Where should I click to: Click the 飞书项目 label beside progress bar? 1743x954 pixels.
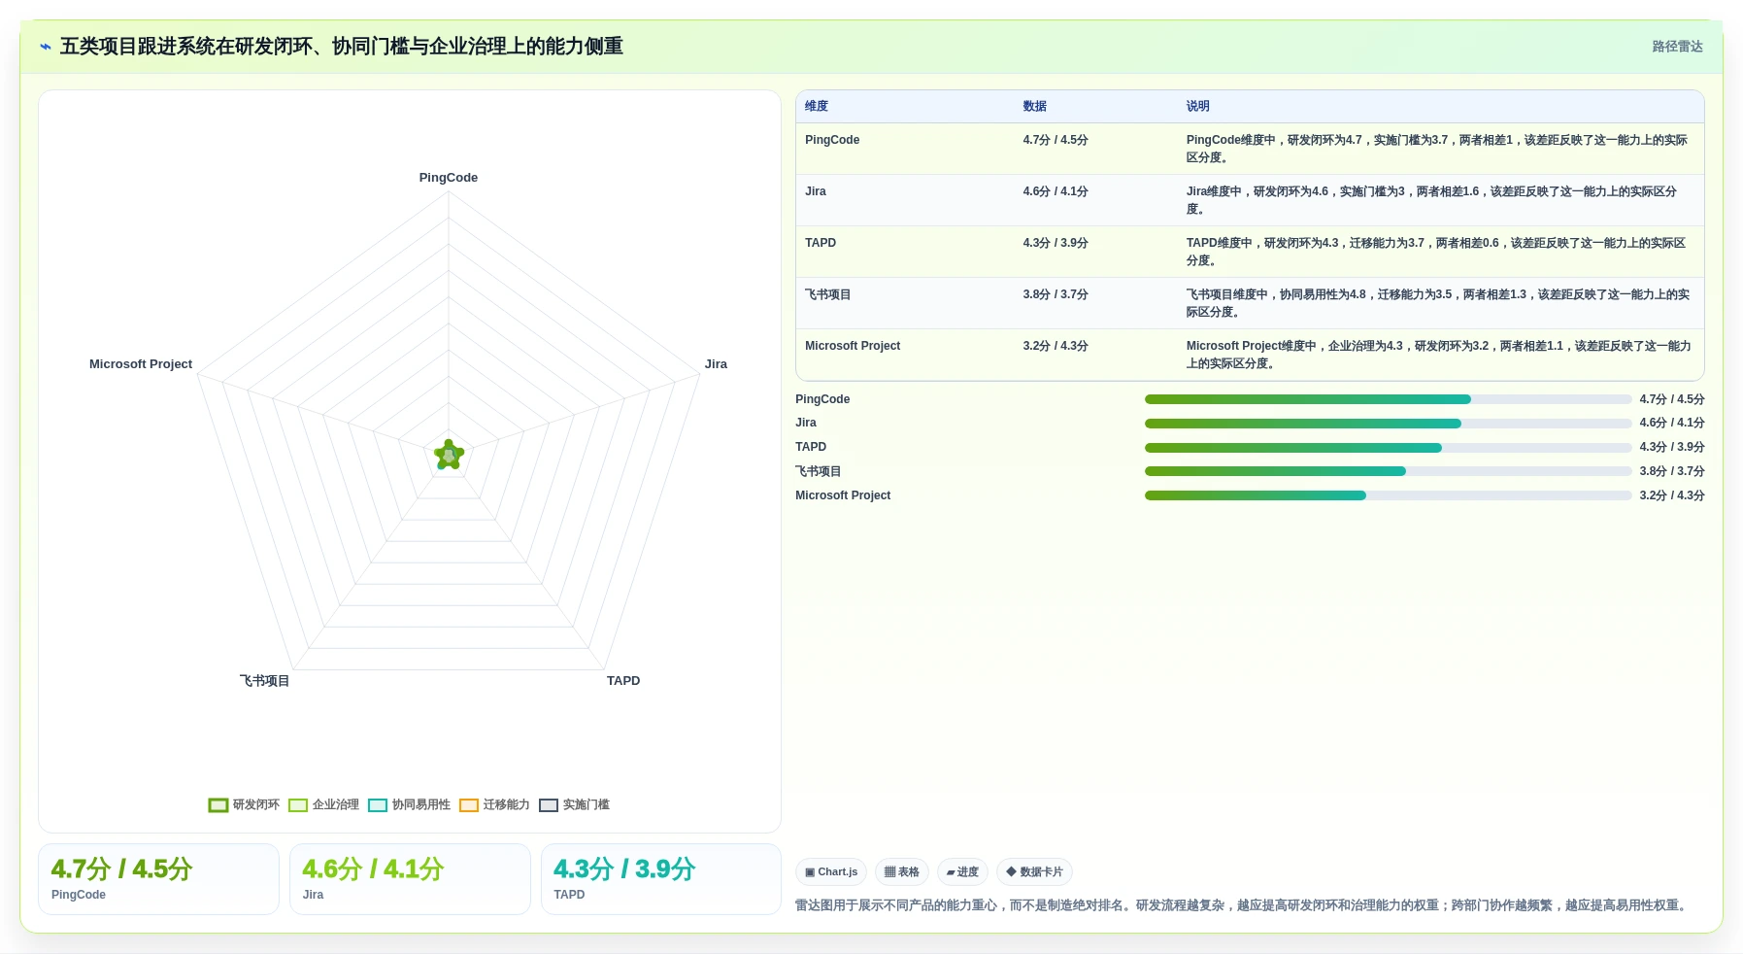point(818,471)
